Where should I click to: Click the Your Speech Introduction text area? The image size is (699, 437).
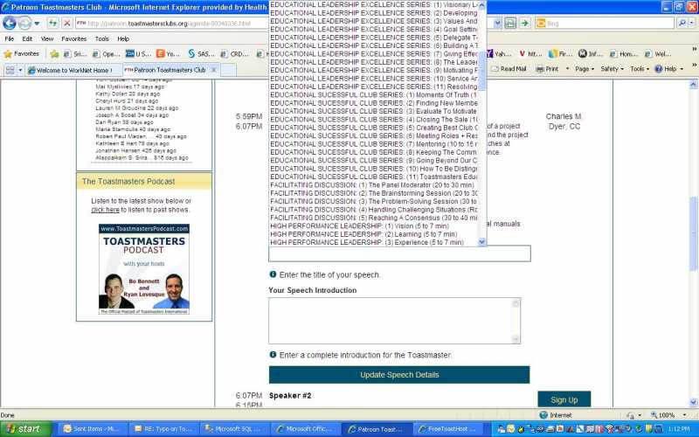click(x=395, y=321)
